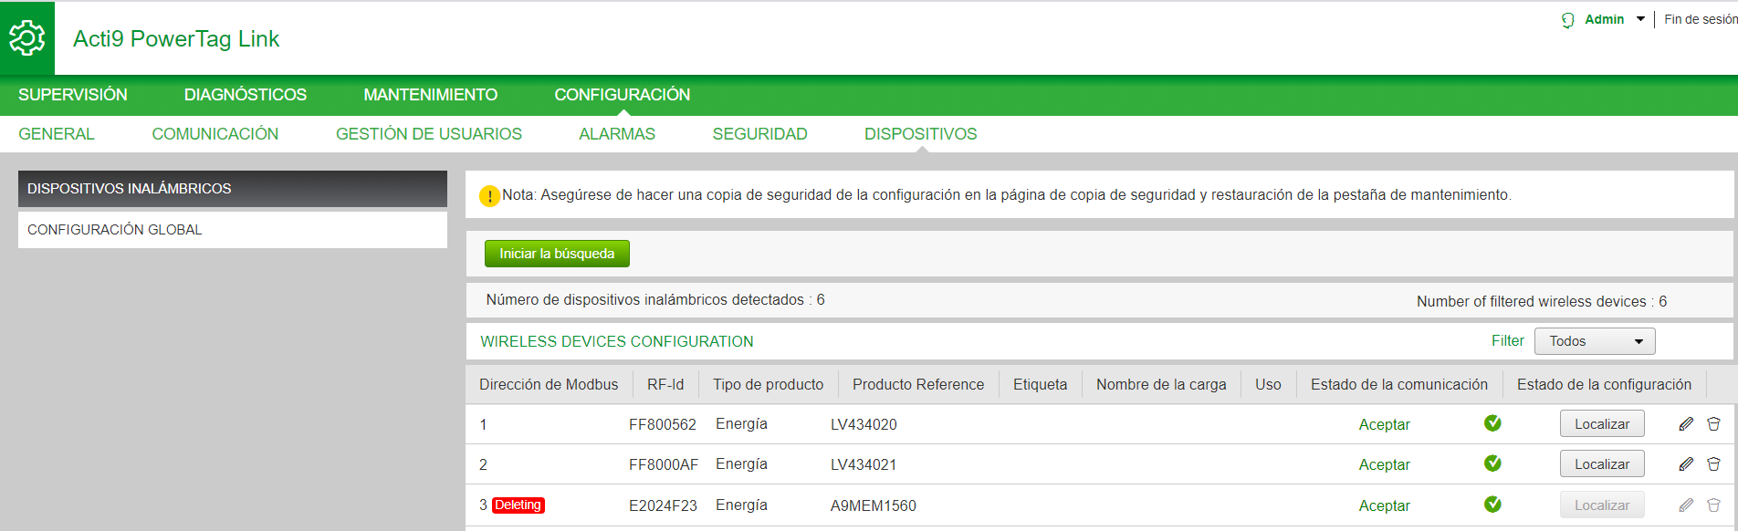Open the Filter dropdown set to Todos

coord(1595,341)
